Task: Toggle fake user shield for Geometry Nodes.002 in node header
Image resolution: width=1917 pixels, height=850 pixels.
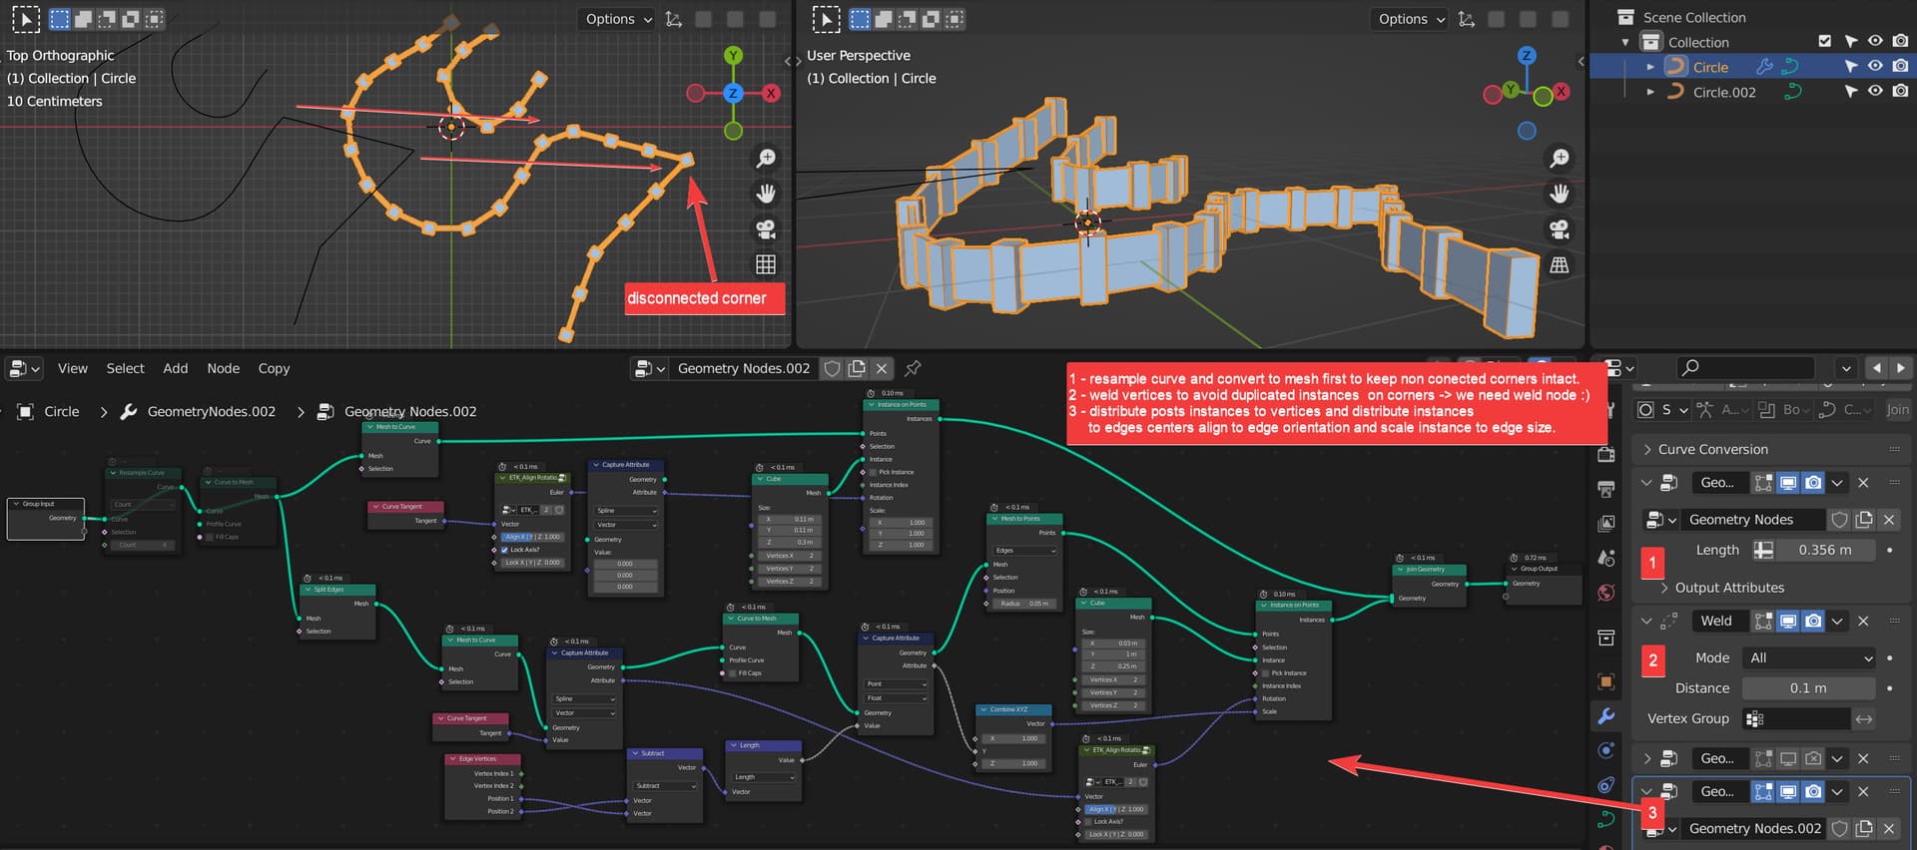Action: coord(832,368)
